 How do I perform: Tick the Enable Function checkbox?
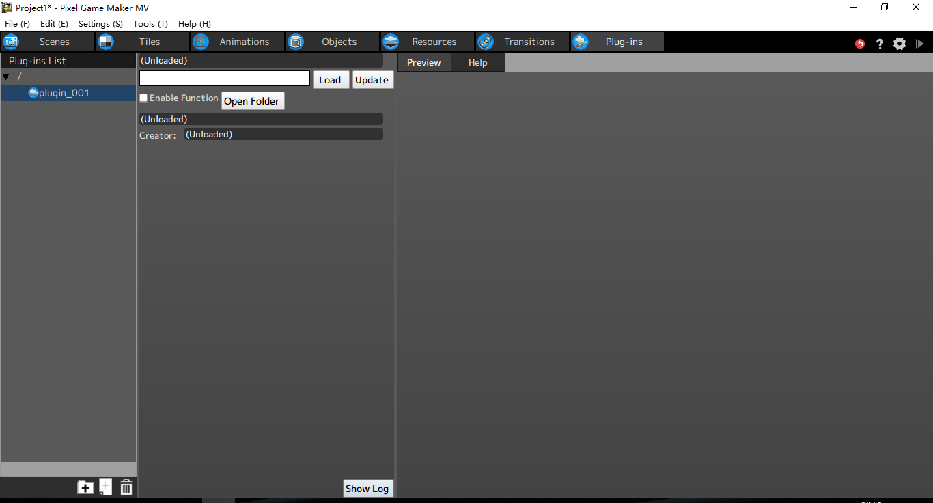click(143, 98)
